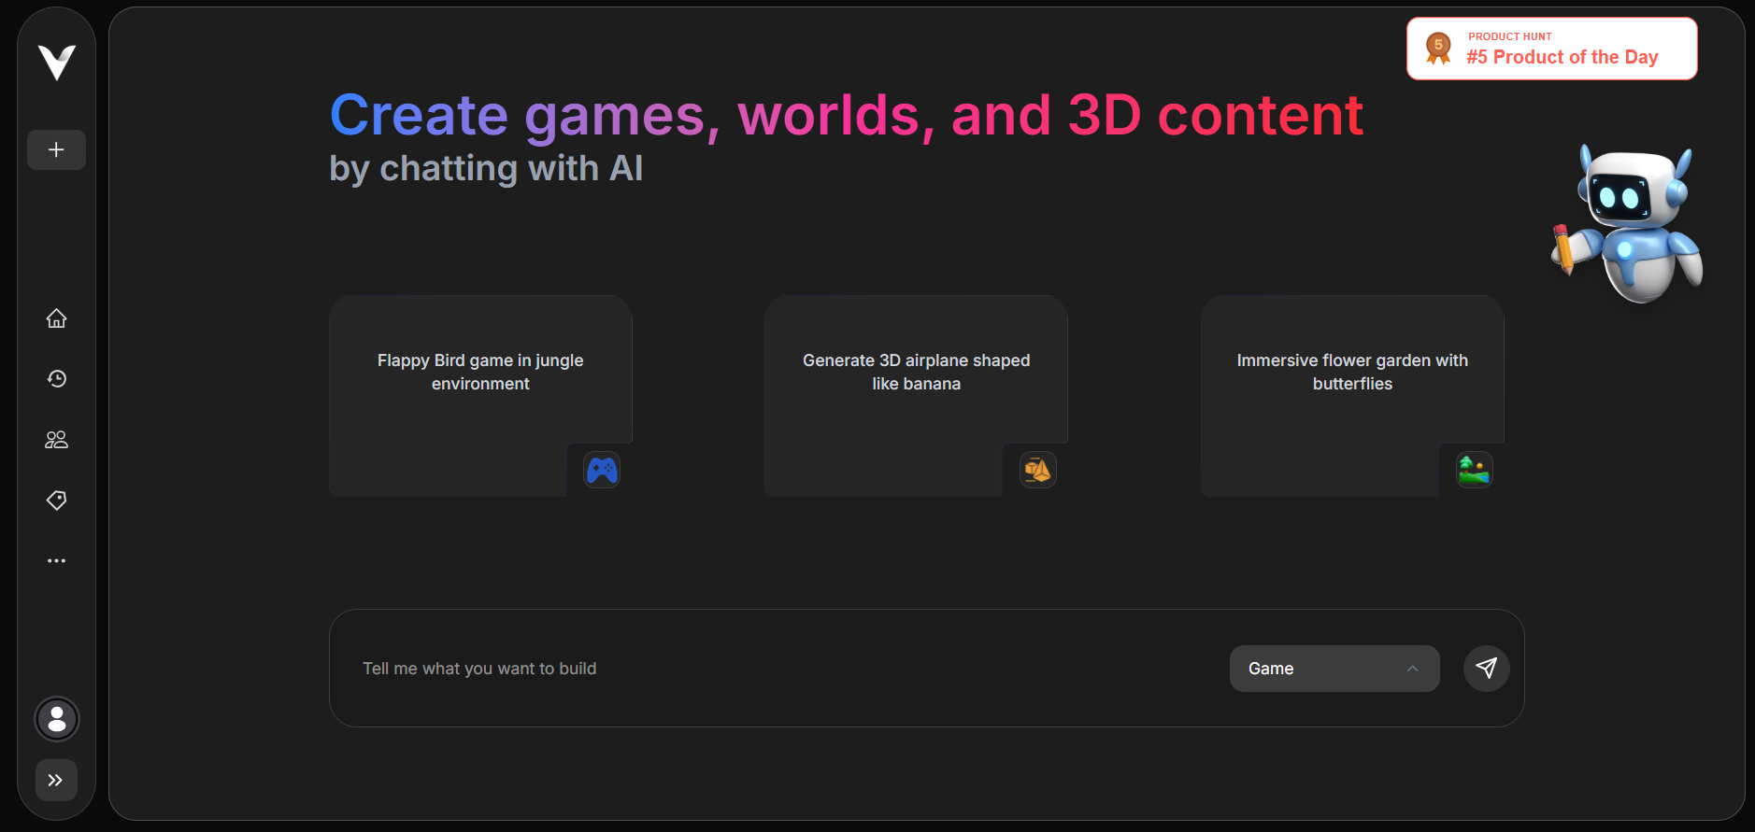Open the Game type dropdown
This screenshot has height=832, width=1755.
(x=1334, y=669)
